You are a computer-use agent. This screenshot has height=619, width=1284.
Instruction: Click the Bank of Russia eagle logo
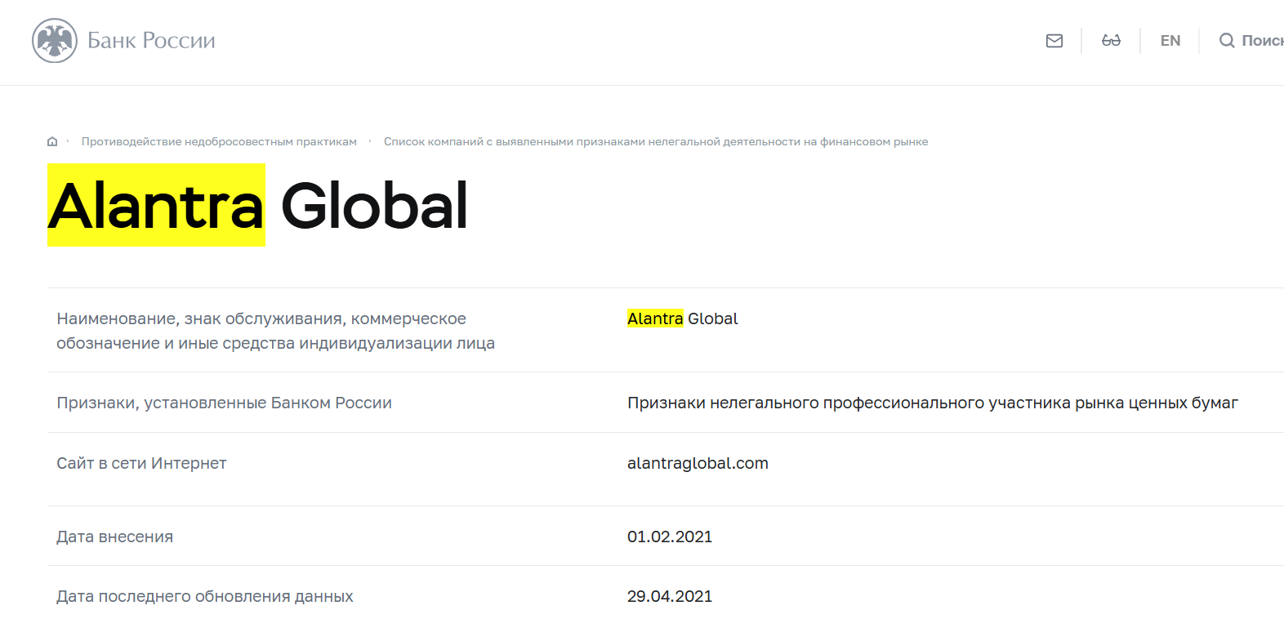coord(55,40)
